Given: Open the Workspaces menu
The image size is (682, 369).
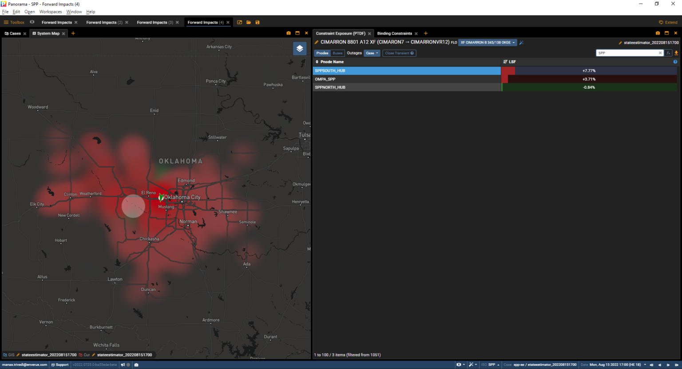Looking at the screenshot, I should pyautogui.click(x=50, y=12).
